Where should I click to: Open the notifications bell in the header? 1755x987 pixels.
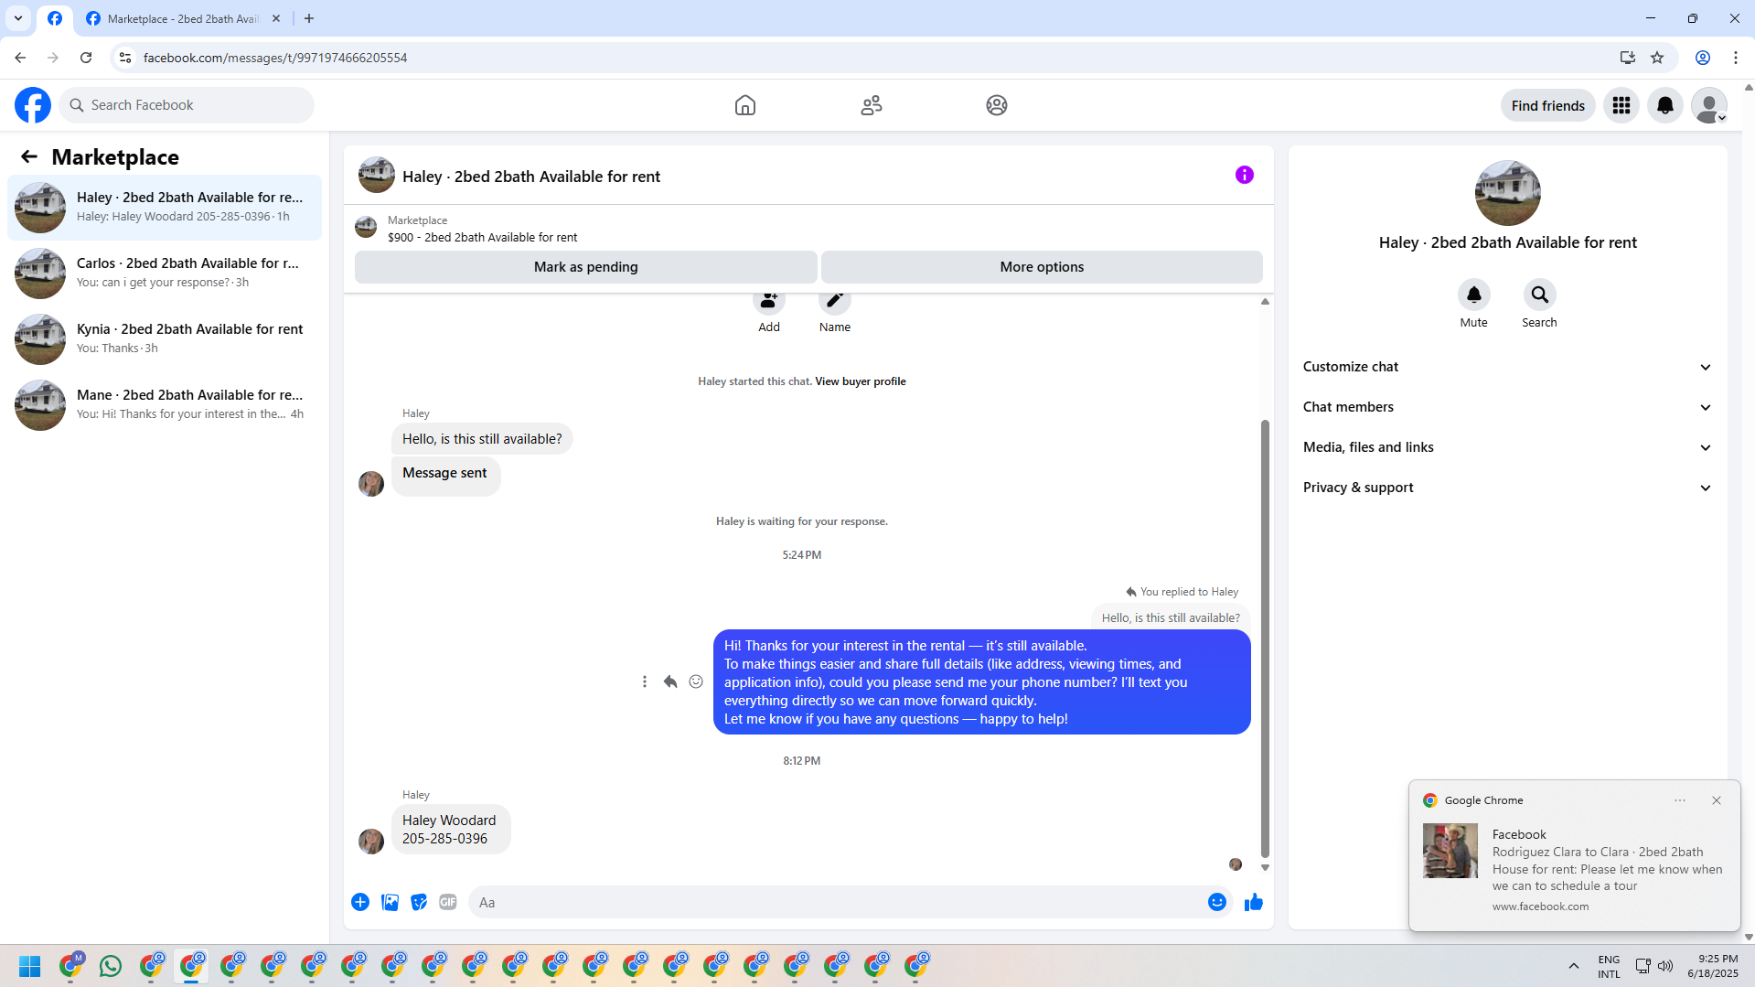click(1665, 105)
